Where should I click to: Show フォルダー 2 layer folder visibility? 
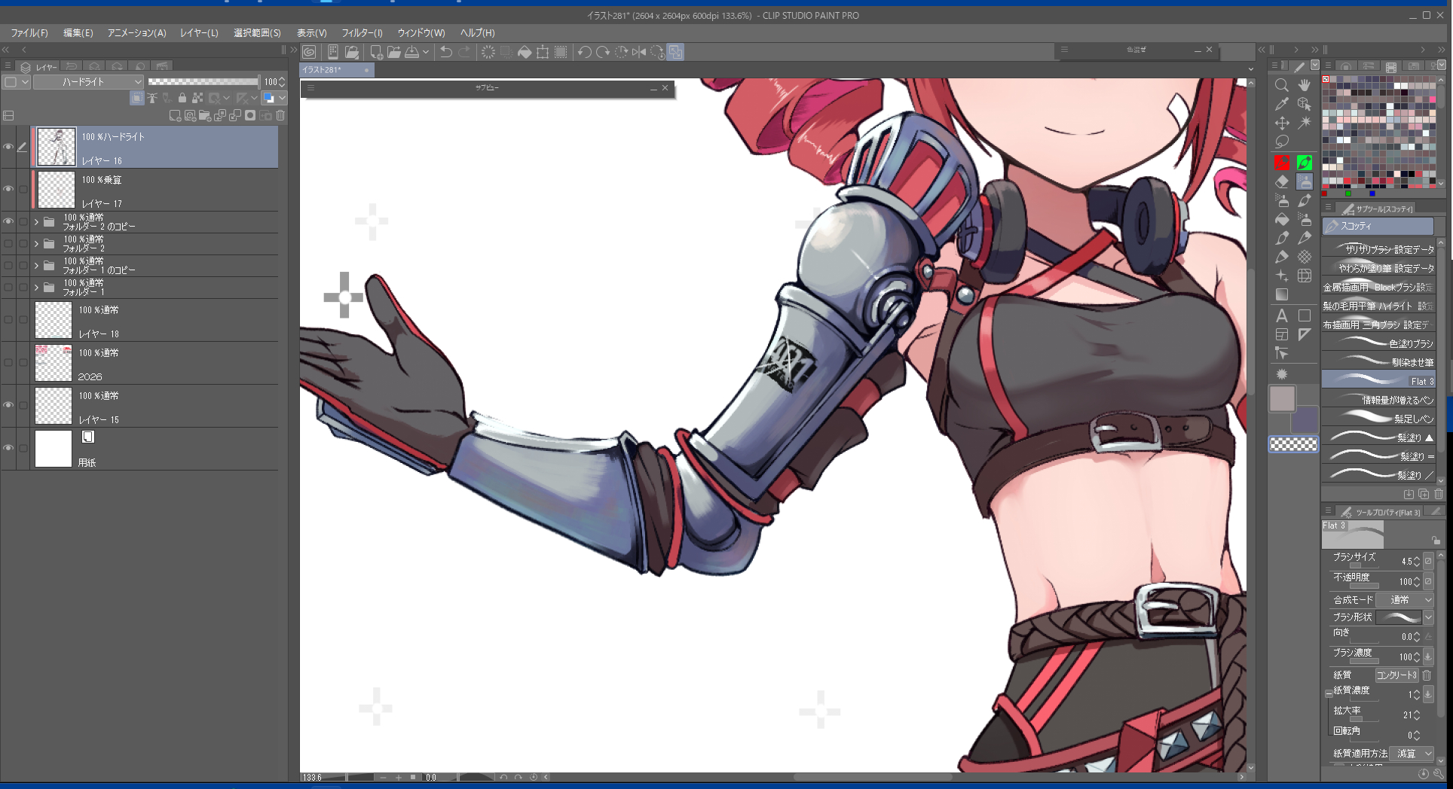(x=8, y=244)
